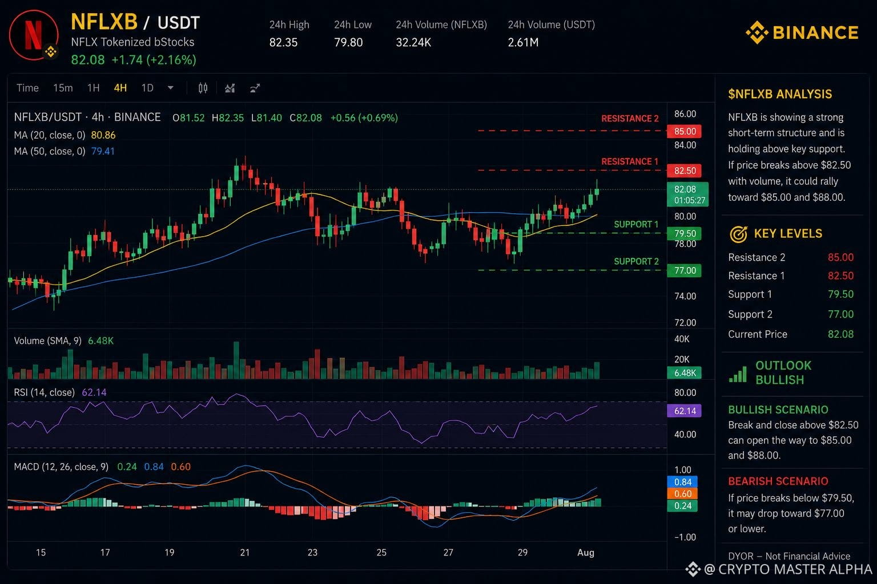The image size is (877, 584).
Task: Click the Netflix logo icon
Action: click(34, 34)
